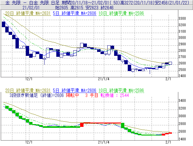Click the 20日 終値平滑 MA=2631 label in lower chart
Image resolution: width=193 pixels, height=146 pixels.
(28, 90)
